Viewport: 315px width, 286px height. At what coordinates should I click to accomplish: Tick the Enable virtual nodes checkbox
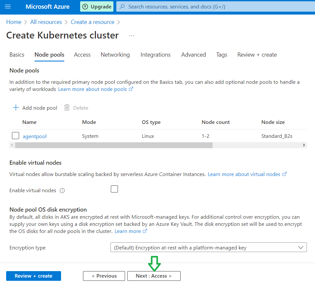point(114,189)
